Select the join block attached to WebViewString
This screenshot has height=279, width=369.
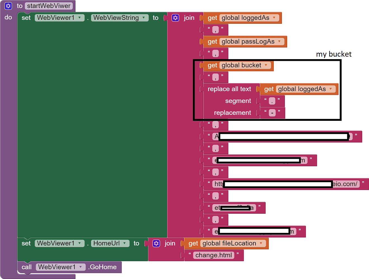click(x=189, y=18)
